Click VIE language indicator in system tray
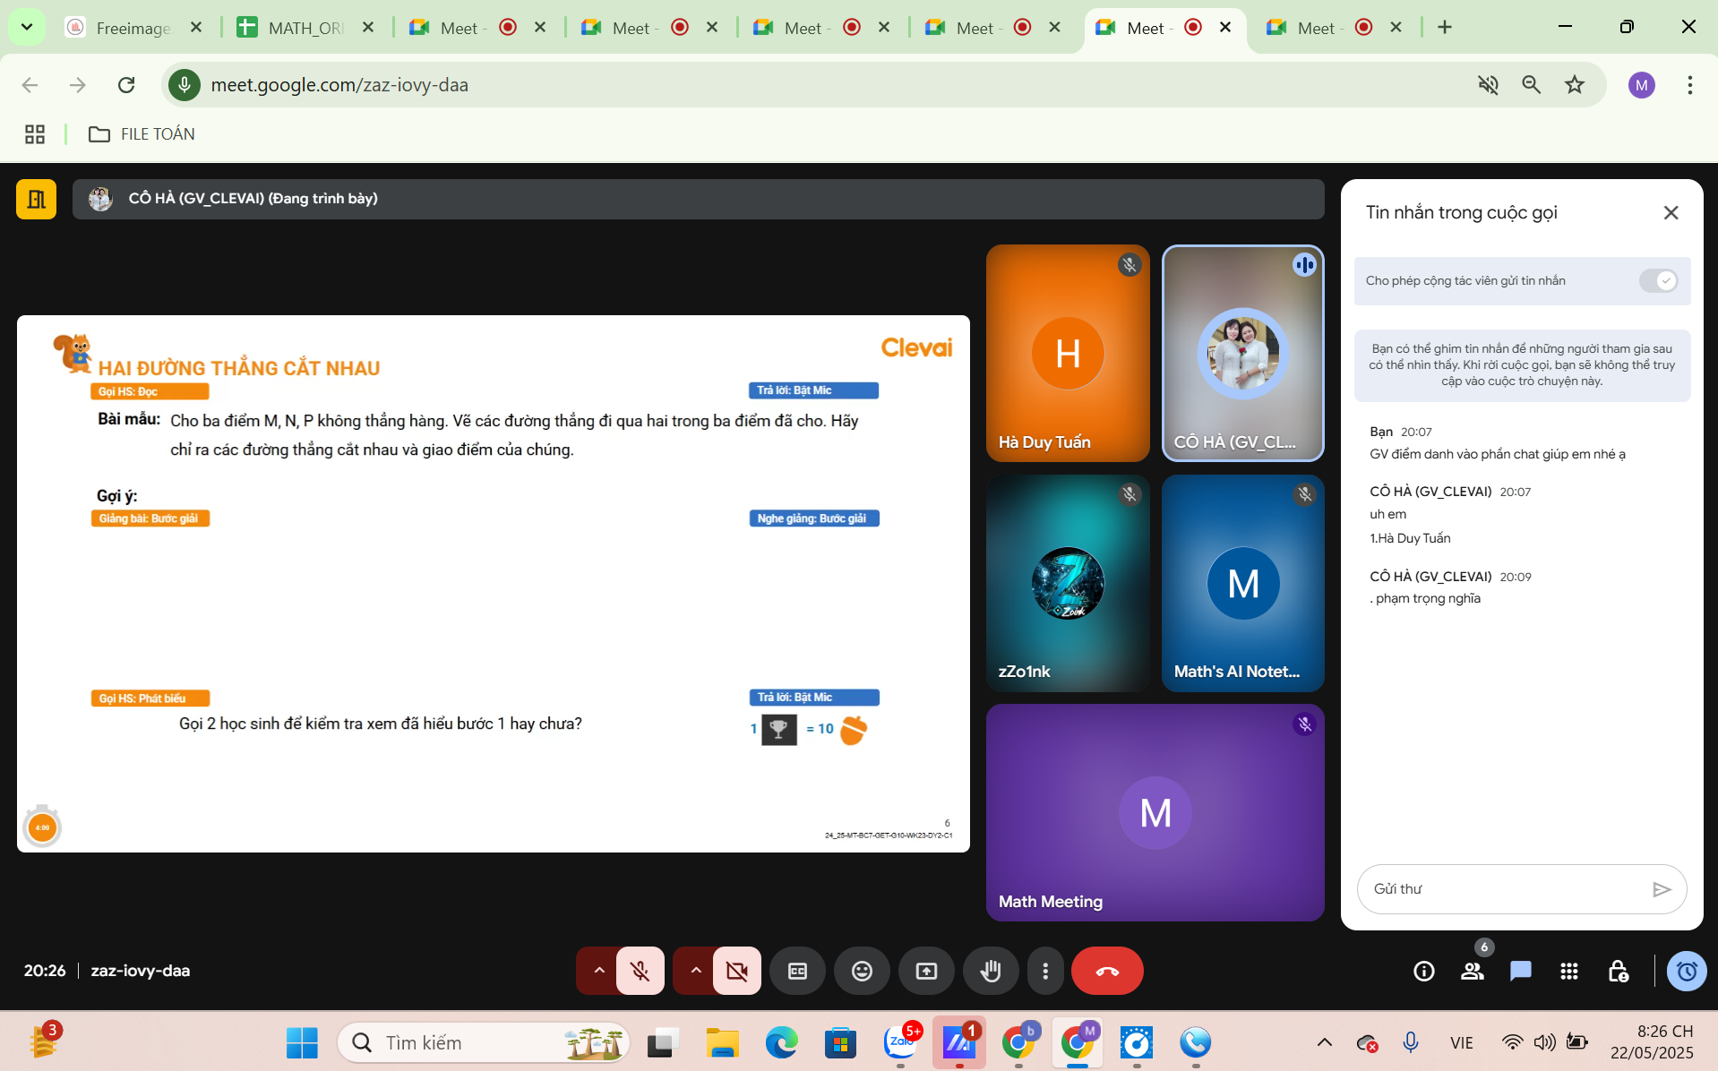The height and width of the screenshot is (1071, 1718). [1461, 1042]
